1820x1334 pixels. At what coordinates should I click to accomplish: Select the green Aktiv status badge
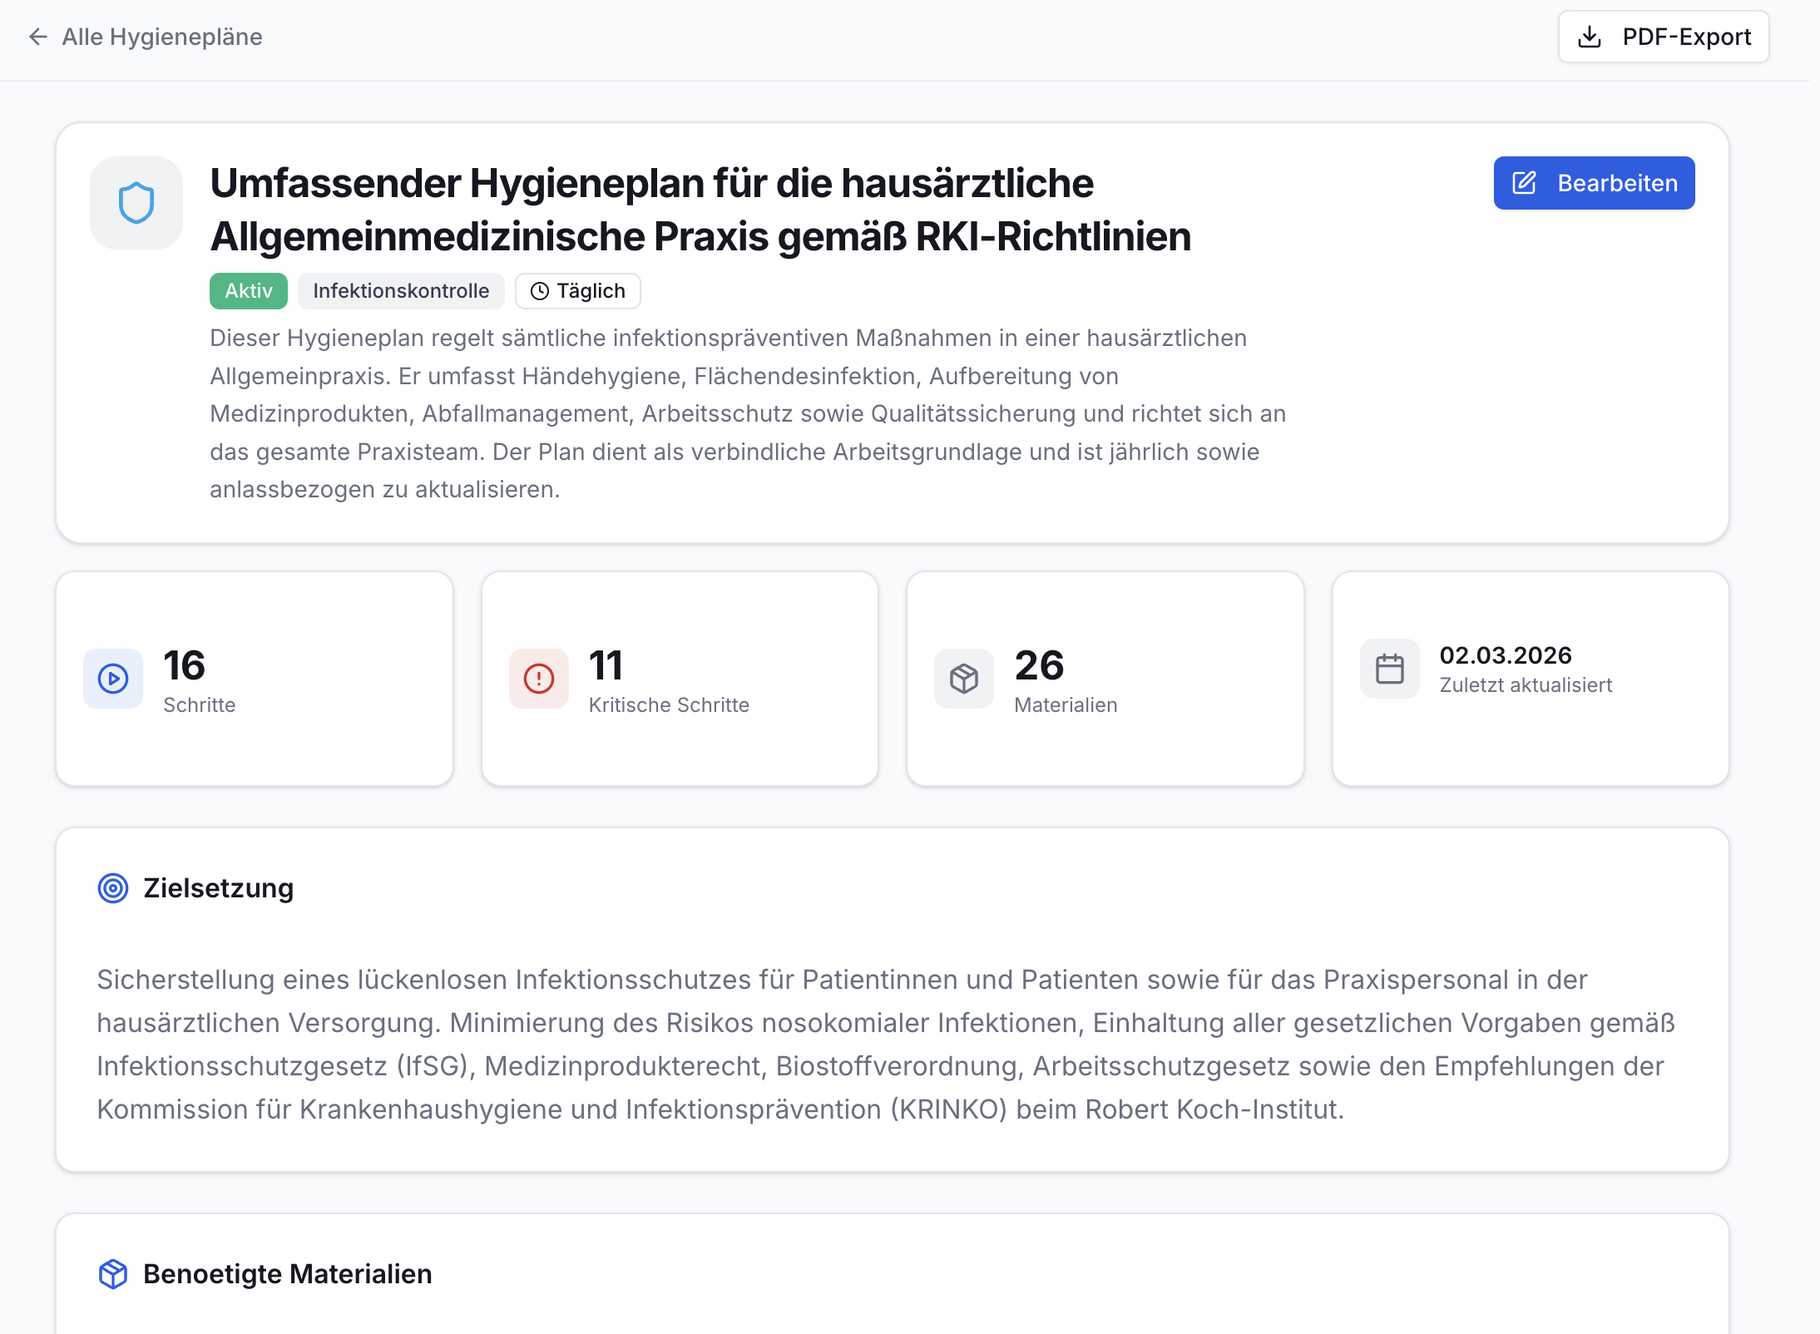point(249,291)
